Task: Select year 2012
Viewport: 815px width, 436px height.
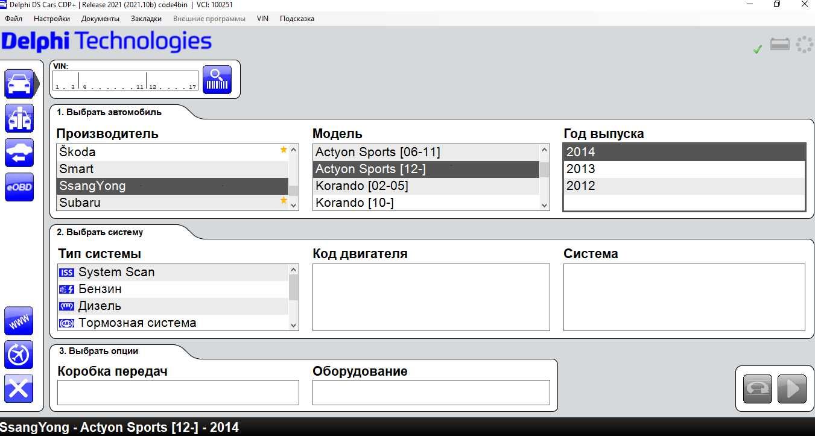Action: (684, 186)
